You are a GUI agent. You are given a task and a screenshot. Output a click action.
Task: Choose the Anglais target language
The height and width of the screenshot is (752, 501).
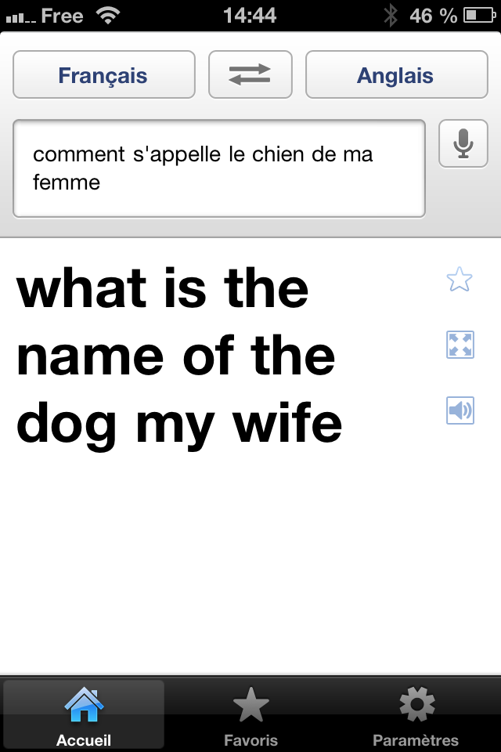click(396, 74)
